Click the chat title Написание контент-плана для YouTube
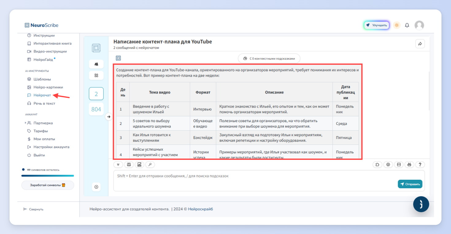Image resolution: width=451 pixels, height=234 pixels. [x=163, y=42]
